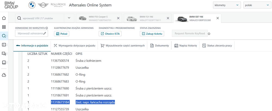Click the Rolls-Royce logo in header

pyautogui.click(x=58, y=5)
